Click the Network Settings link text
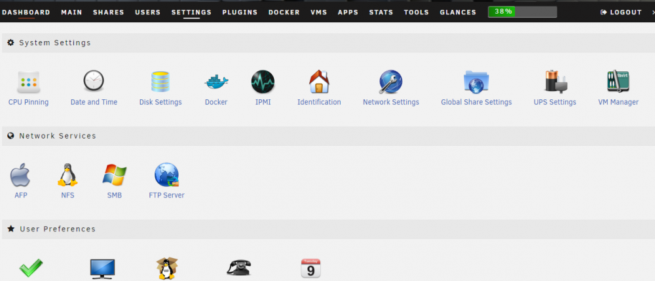The image size is (655, 281). [391, 102]
